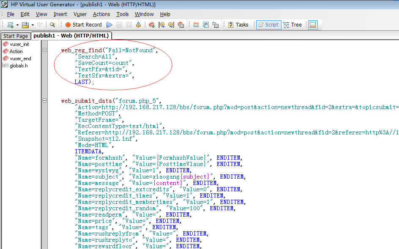The width and height of the screenshot is (399, 249).
Task: Expand the Open Script dropdown arrow
Action: point(33,25)
